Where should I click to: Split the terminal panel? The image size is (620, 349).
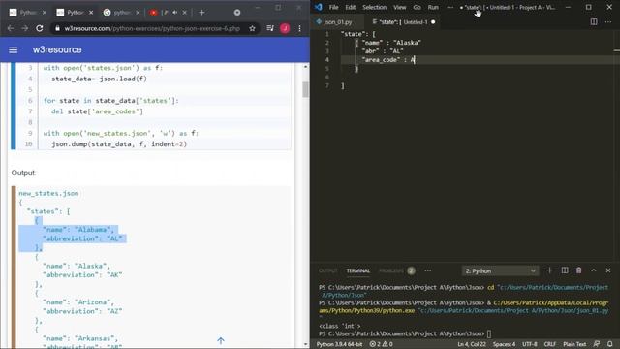pos(565,270)
